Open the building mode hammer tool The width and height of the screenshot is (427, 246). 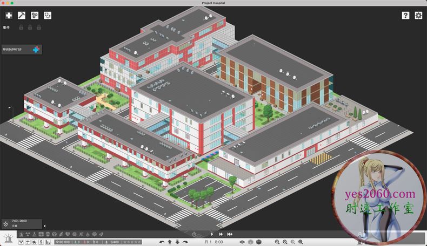tap(22, 16)
